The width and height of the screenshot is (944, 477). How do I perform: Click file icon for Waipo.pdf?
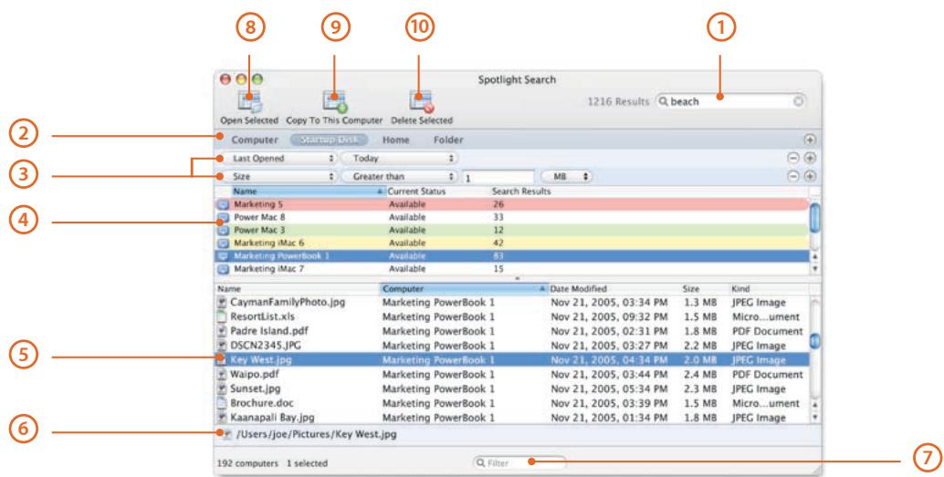(222, 375)
